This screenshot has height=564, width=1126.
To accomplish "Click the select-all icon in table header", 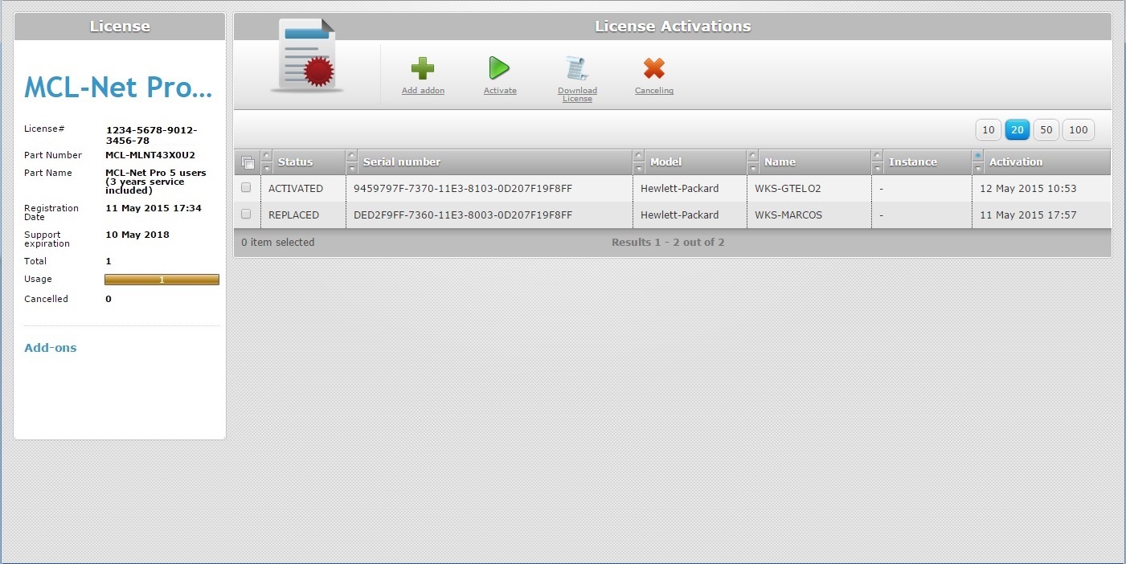I will click(x=248, y=162).
